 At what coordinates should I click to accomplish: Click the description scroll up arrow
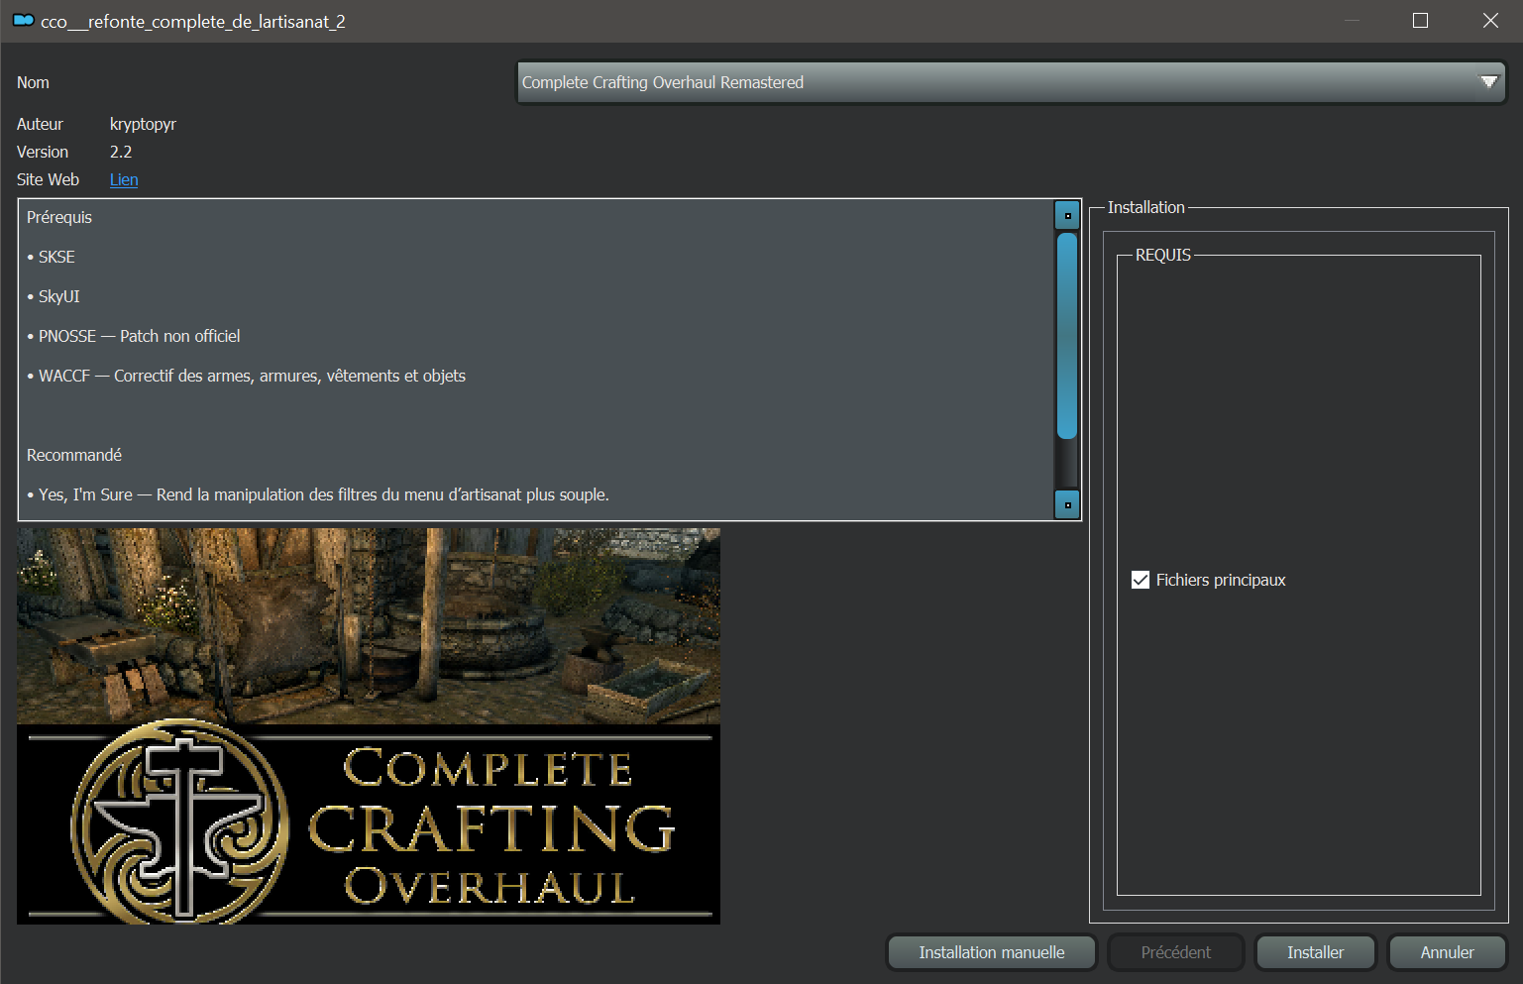(1067, 215)
